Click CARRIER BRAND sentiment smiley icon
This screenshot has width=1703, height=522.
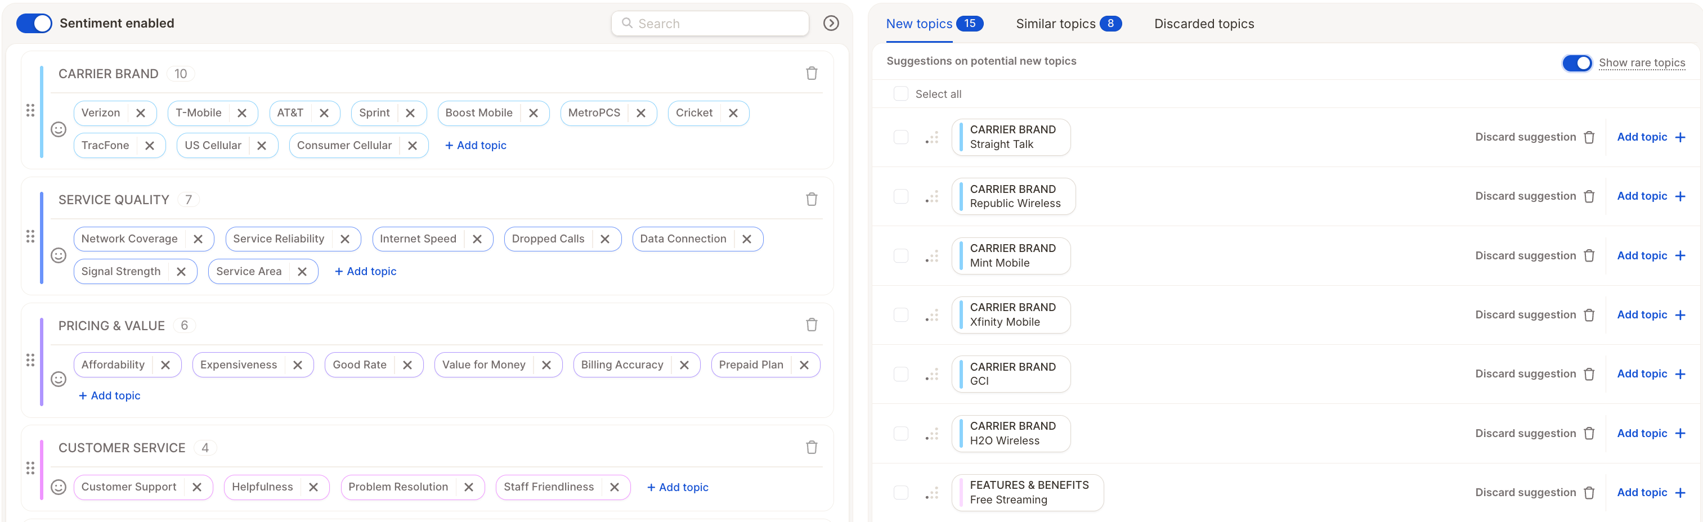[x=59, y=129]
